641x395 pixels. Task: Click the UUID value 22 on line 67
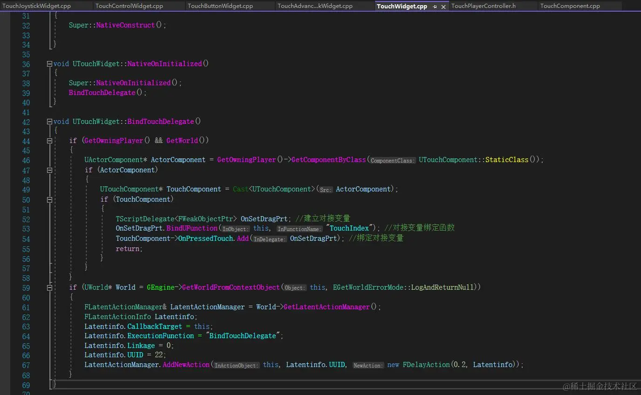pyautogui.click(x=158, y=355)
